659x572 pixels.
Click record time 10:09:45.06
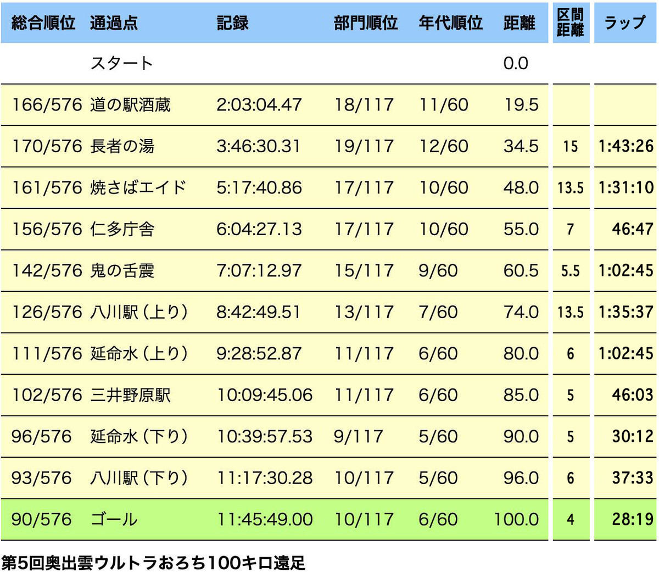[x=265, y=395]
